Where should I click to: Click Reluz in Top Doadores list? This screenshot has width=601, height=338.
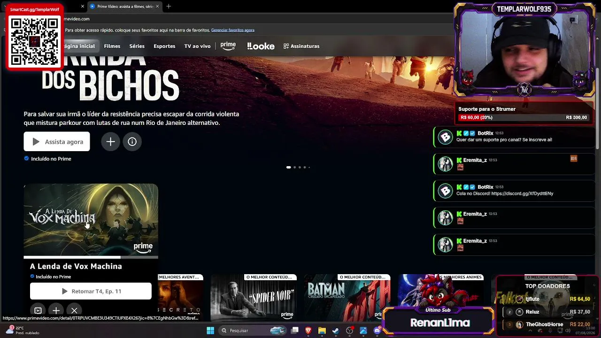click(x=532, y=312)
